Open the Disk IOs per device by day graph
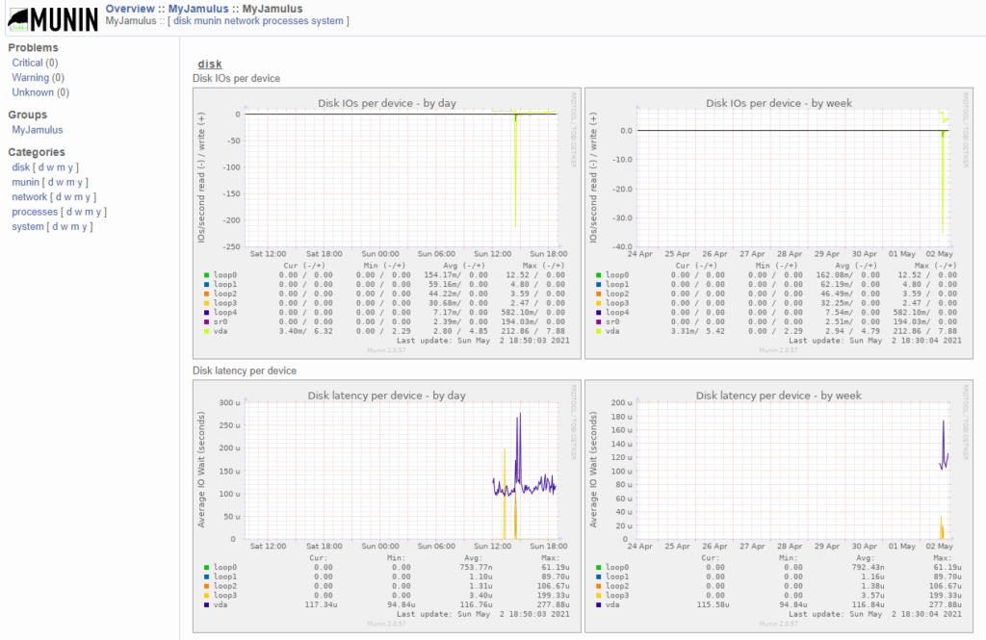Viewport: 986px width, 640px height. pyautogui.click(x=387, y=223)
